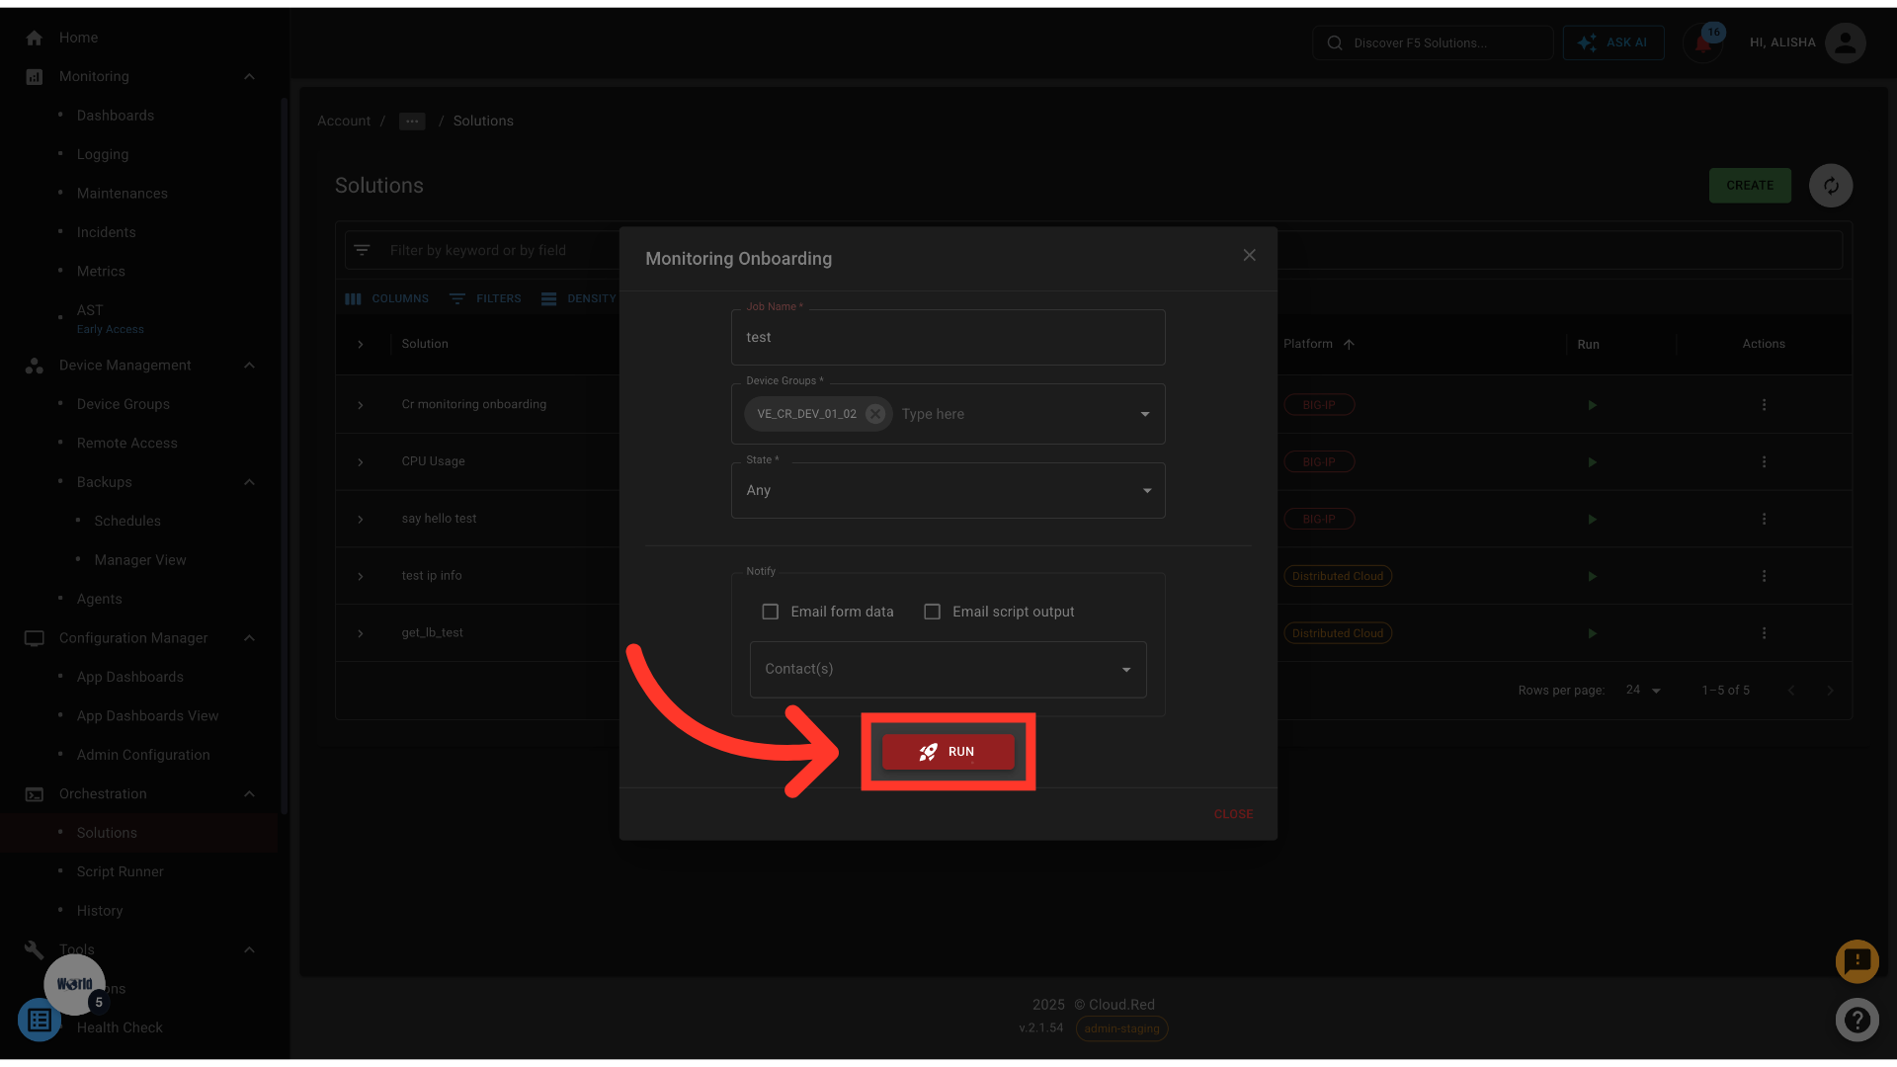This screenshot has height=1067, width=1897.
Task: Open the user avatar profile icon
Action: pyautogui.click(x=1845, y=42)
